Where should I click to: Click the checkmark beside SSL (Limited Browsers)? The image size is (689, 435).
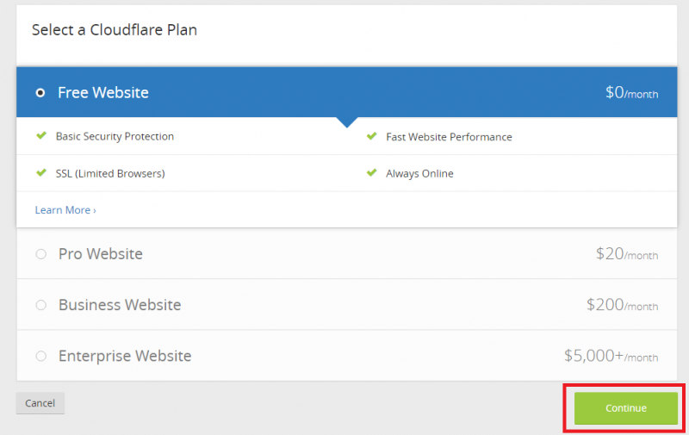coord(41,172)
